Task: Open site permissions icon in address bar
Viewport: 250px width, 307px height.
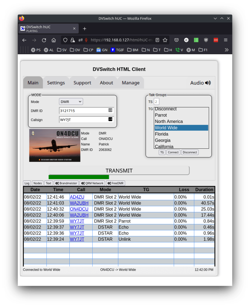Action: (x=80, y=40)
